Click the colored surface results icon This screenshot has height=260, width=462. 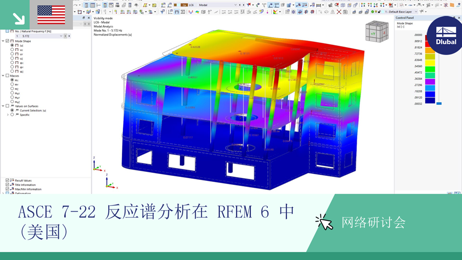(197, 12)
